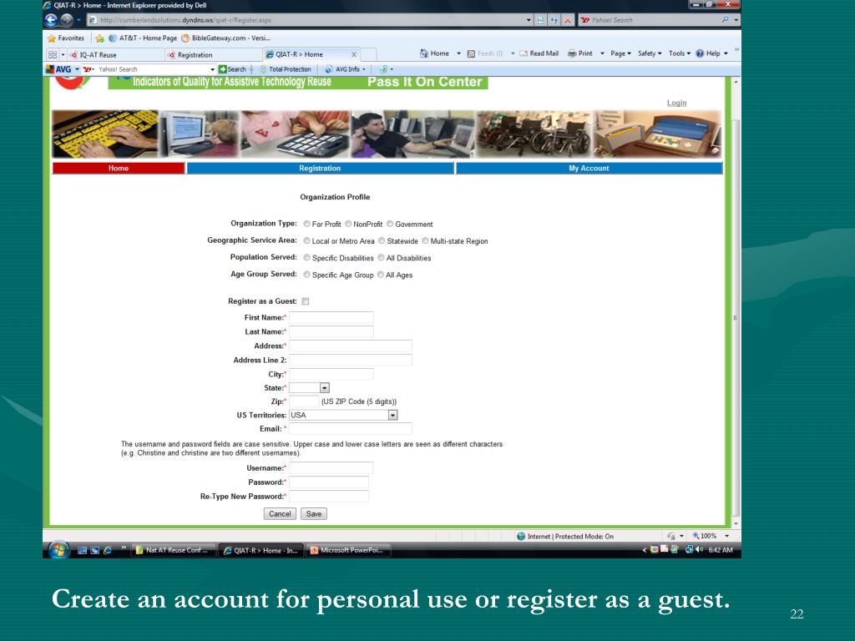Click the red Stop loading icon
This screenshot has width=855, height=641.
point(568,20)
